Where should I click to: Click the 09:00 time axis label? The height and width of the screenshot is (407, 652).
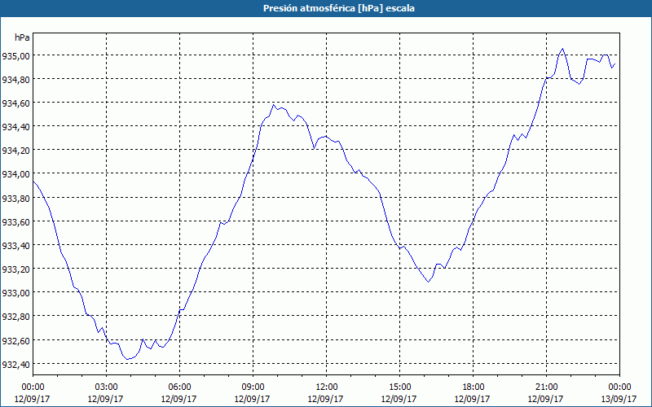click(x=253, y=387)
